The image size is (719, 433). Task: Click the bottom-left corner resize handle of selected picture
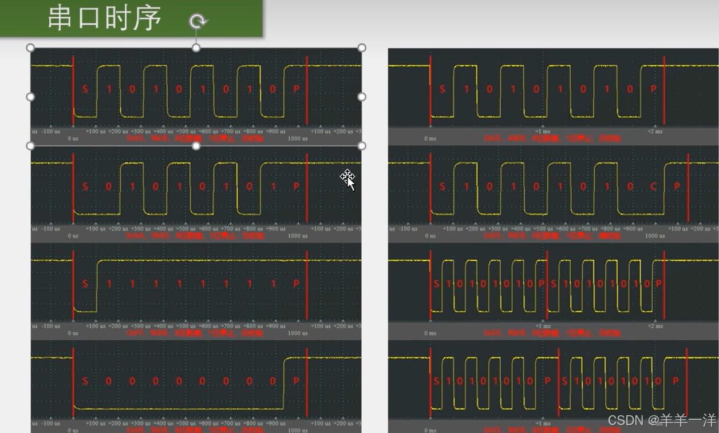tap(30, 146)
